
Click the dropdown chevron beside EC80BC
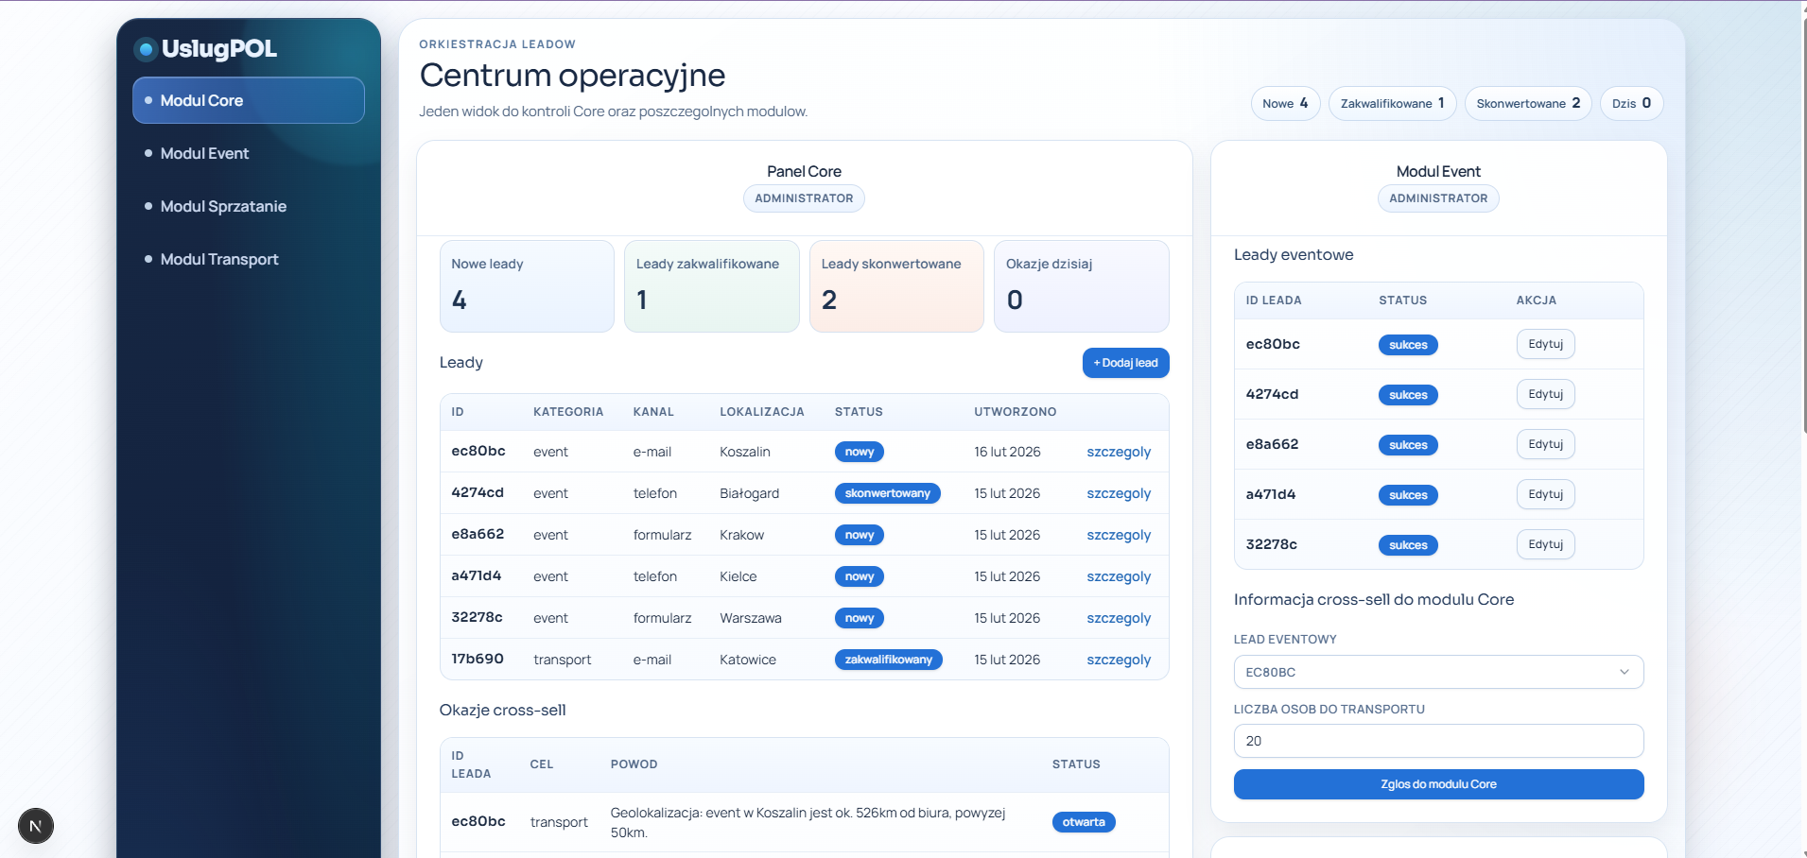coord(1624,672)
